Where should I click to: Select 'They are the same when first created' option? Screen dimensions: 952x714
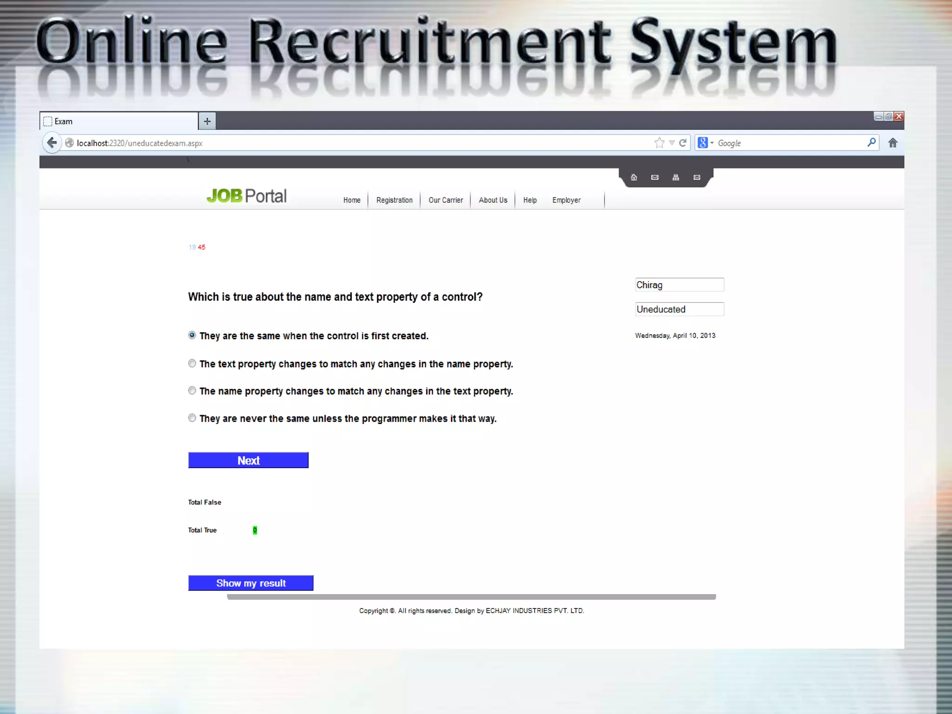(192, 335)
